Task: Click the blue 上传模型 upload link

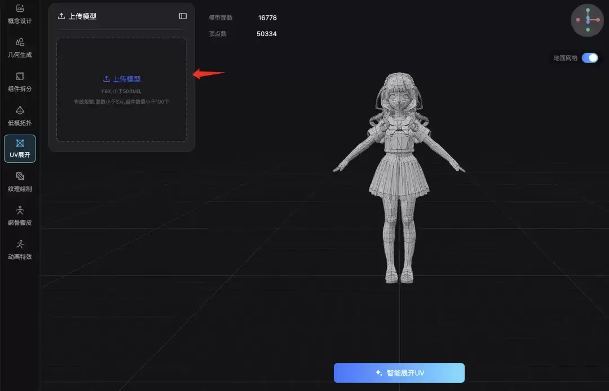Action: 122,79
